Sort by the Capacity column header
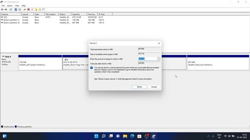This screenshot has width=250, height=140. (79, 14)
